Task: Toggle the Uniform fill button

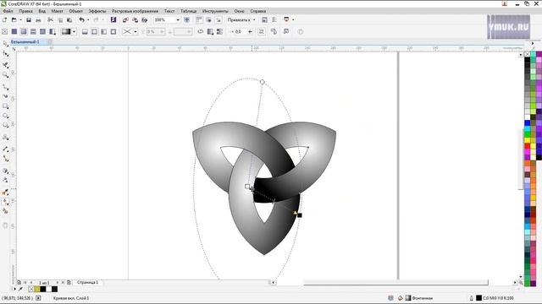Action: click(14, 32)
